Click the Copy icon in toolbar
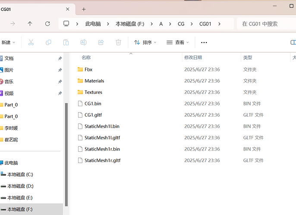This screenshot has height=215, width=296. 48,42
